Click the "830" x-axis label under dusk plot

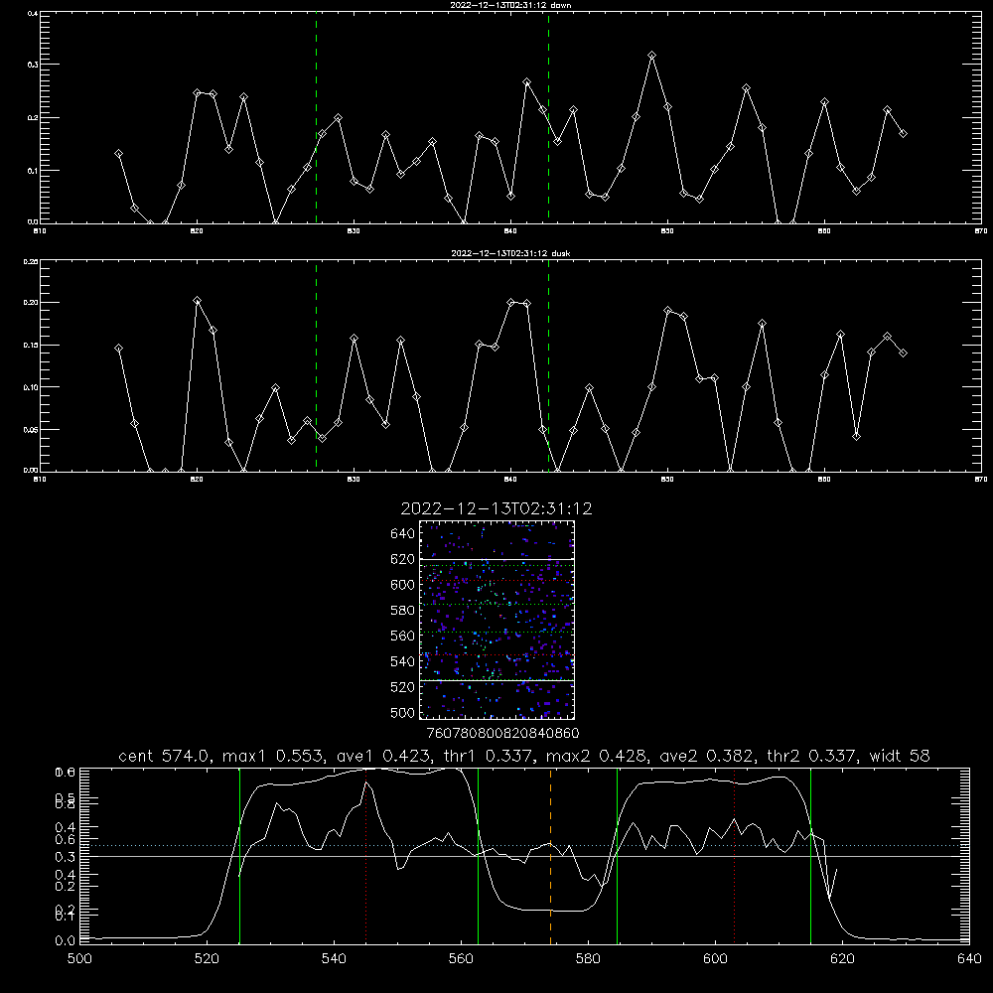point(354,479)
